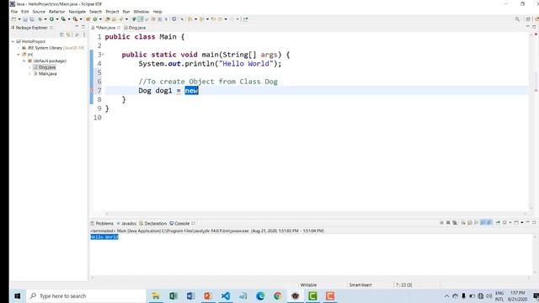
Task: Open Visual Studio Code from the taskbar
Action: [226, 295]
